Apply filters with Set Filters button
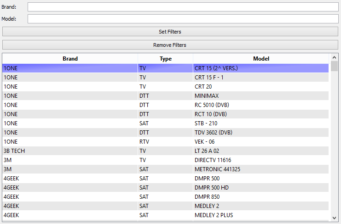The width and height of the screenshot is (341, 224). [170, 32]
